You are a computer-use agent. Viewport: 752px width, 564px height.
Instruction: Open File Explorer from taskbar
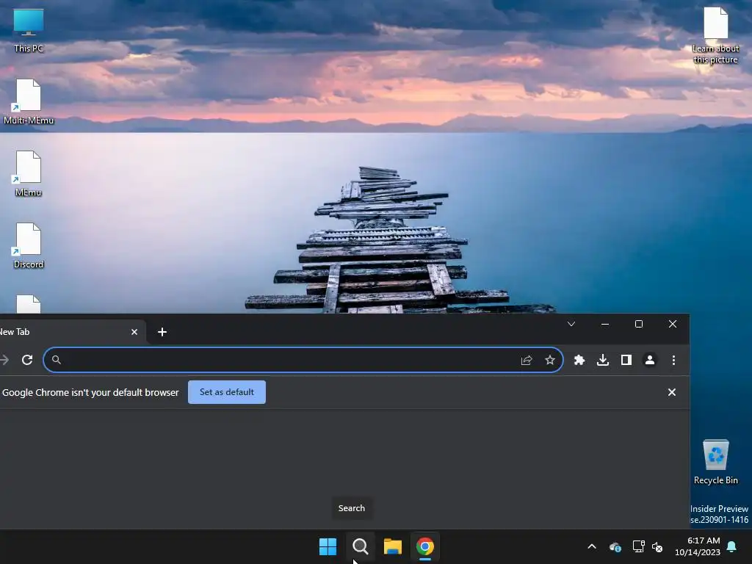coord(393,546)
